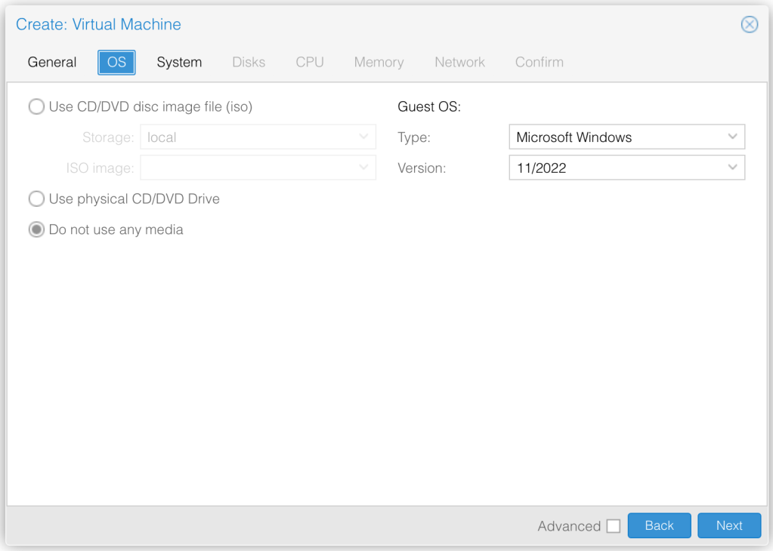Open the Version dropdown arrow
773x551 pixels.
(732, 168)
